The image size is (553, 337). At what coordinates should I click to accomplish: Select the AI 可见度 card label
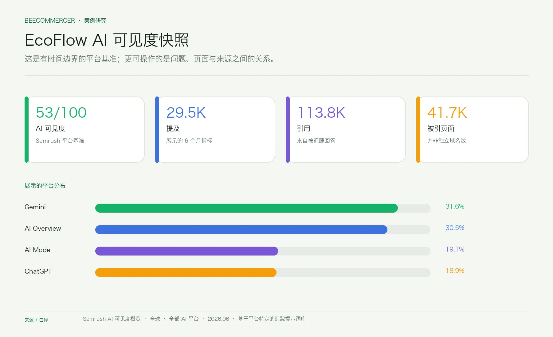[x=50, y=128]
